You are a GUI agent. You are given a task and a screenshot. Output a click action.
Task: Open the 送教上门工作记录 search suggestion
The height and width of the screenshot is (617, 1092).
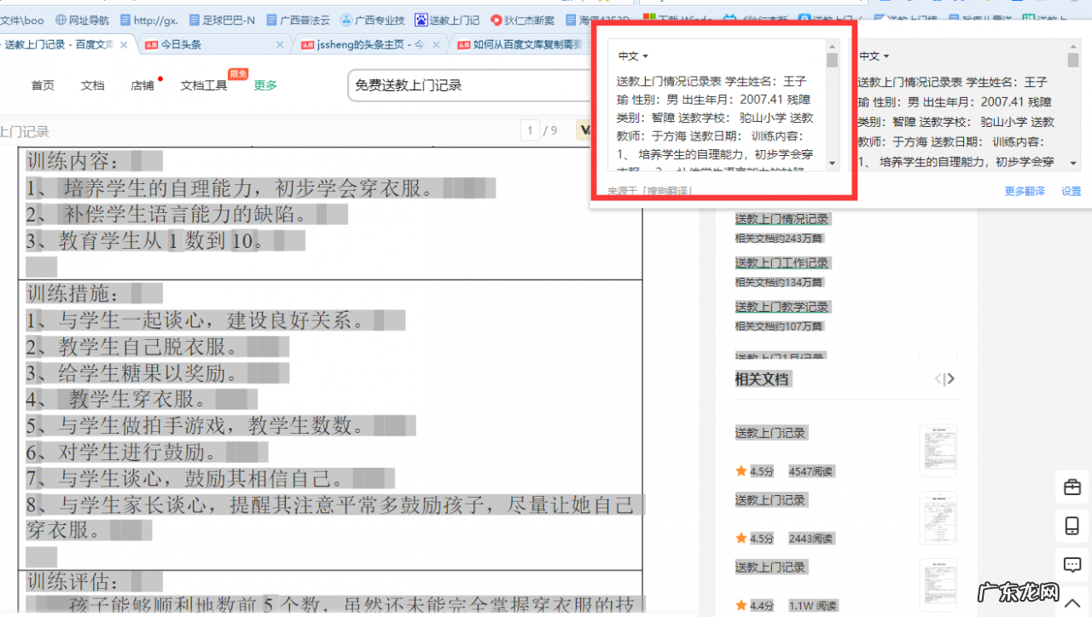click(x=783, y=262)
